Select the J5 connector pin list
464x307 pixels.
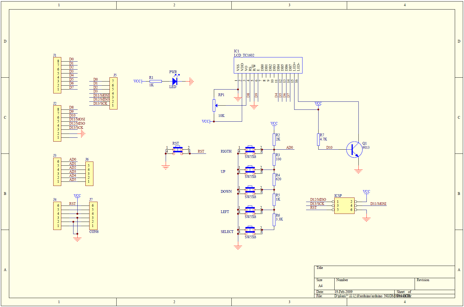coord(114,93)
